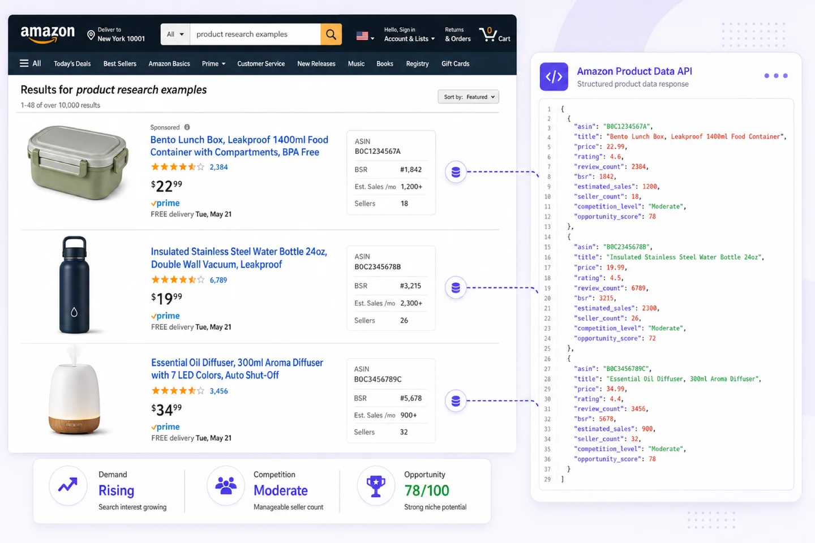Click the star rating of Water Bottle
815x543 pixels.
coord(178,280)
